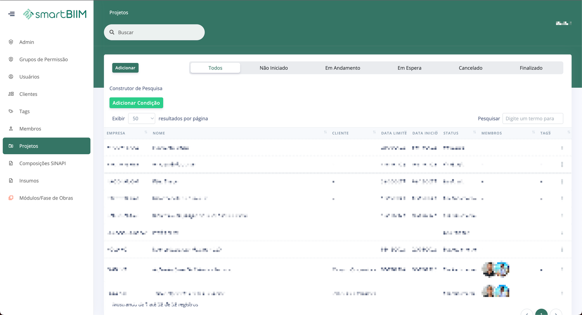Open the Composições SINAPI page

click(42, 163)
